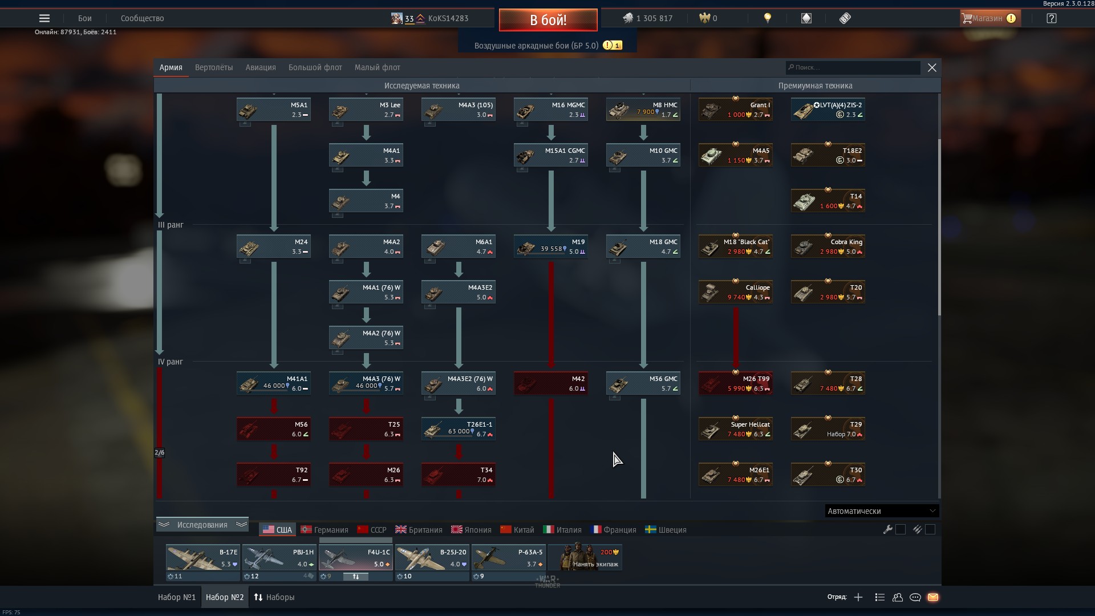The width and height of the screenshot is (1095, 616).
Task: Focus the 'Поиск...' search field
Action: [853, 67]
